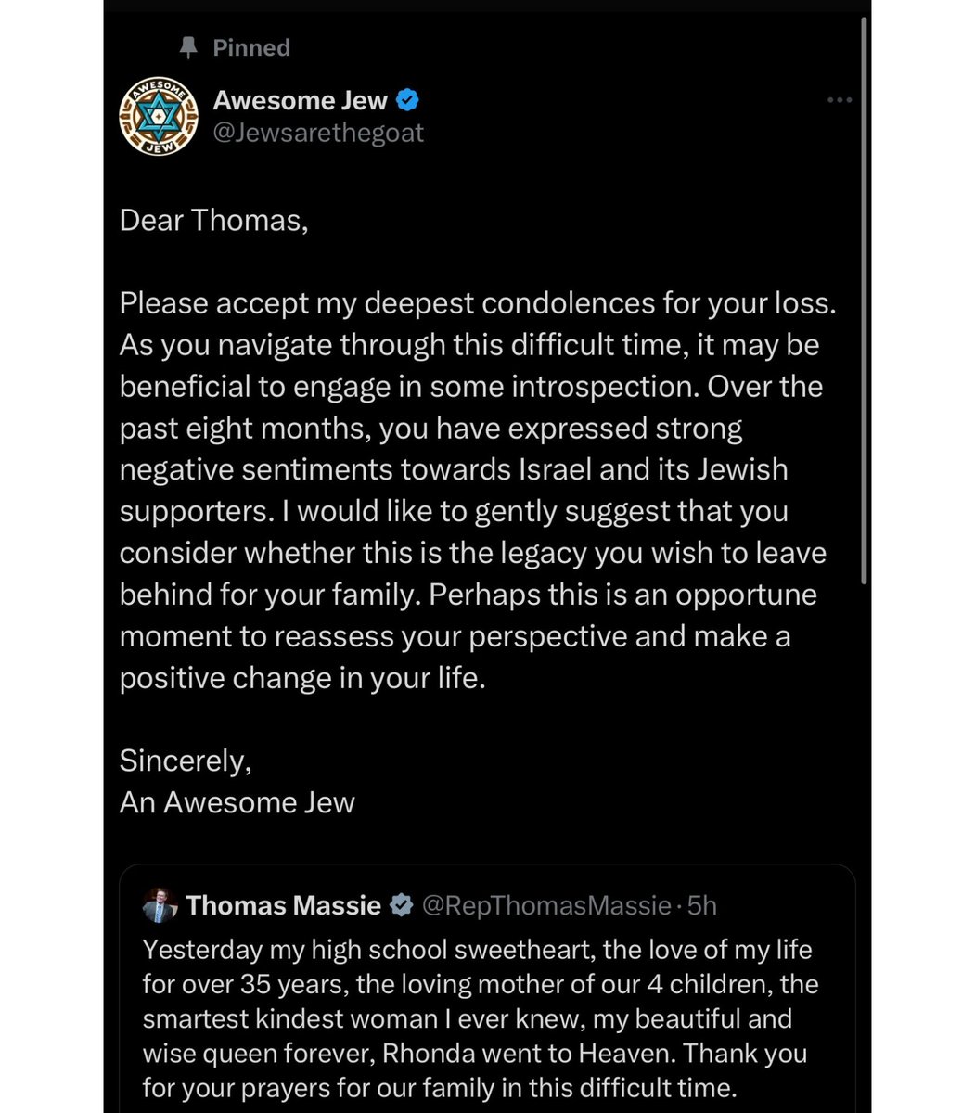The height and width of the screenshot is (1113, 975).
Task: Click the scrollbar track below the thumb
Action: pos(865,835)
